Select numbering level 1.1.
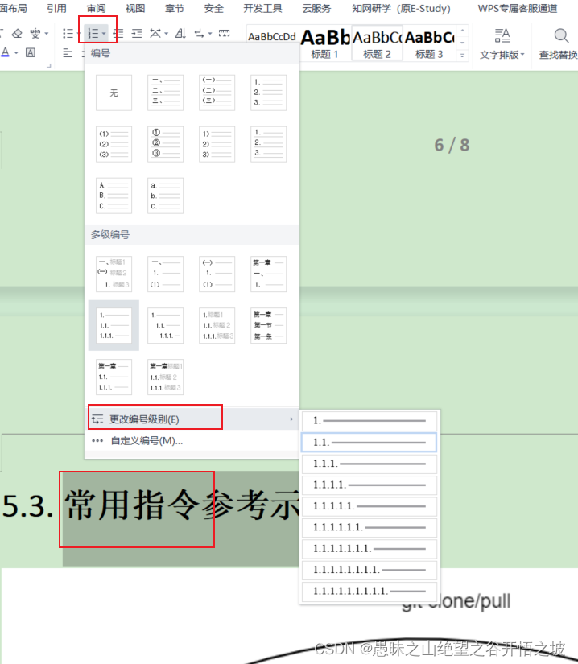Image resolution: width=578 pixels, height=664 pixels. click(x=369, y=443)
